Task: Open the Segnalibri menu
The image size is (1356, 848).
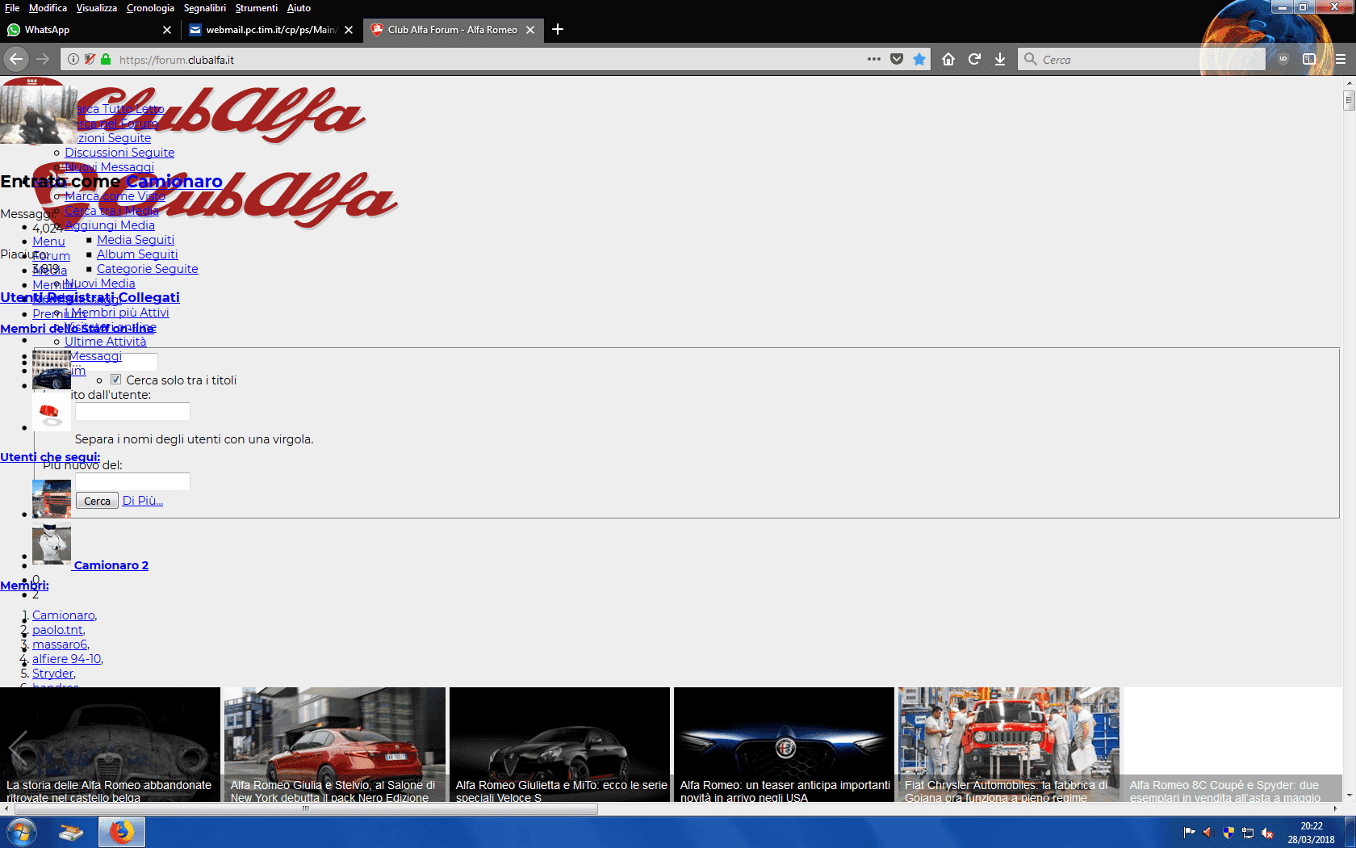Action: 204,8
